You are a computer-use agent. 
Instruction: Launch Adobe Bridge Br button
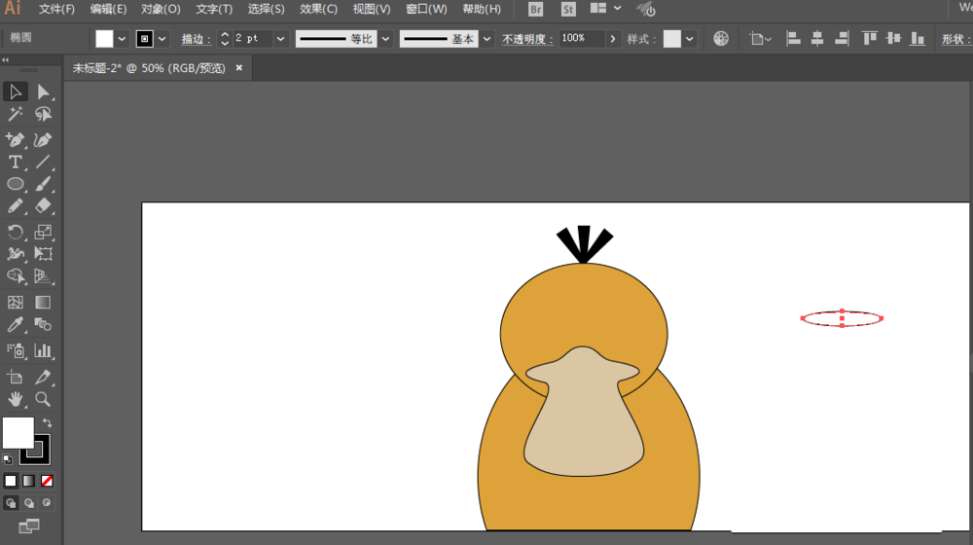click(x=535, y=10)
